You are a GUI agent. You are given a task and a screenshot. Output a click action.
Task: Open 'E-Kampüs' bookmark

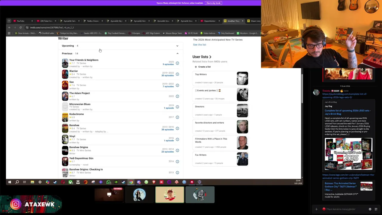[x=134, y=33]
